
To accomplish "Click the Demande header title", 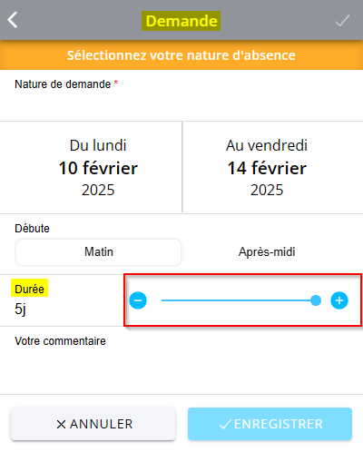I will point(181,21).
